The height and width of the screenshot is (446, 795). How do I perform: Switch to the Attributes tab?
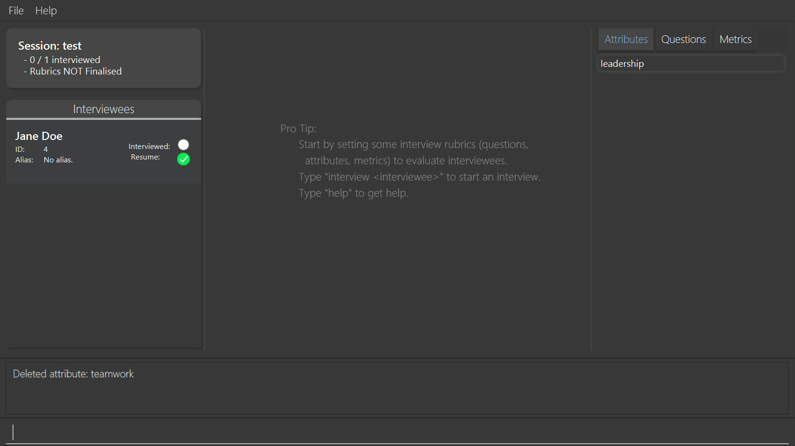click(626, 39)
